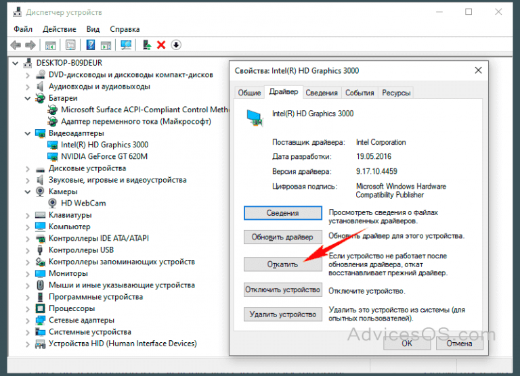Open the Действие menu

(x=60, y=29)
